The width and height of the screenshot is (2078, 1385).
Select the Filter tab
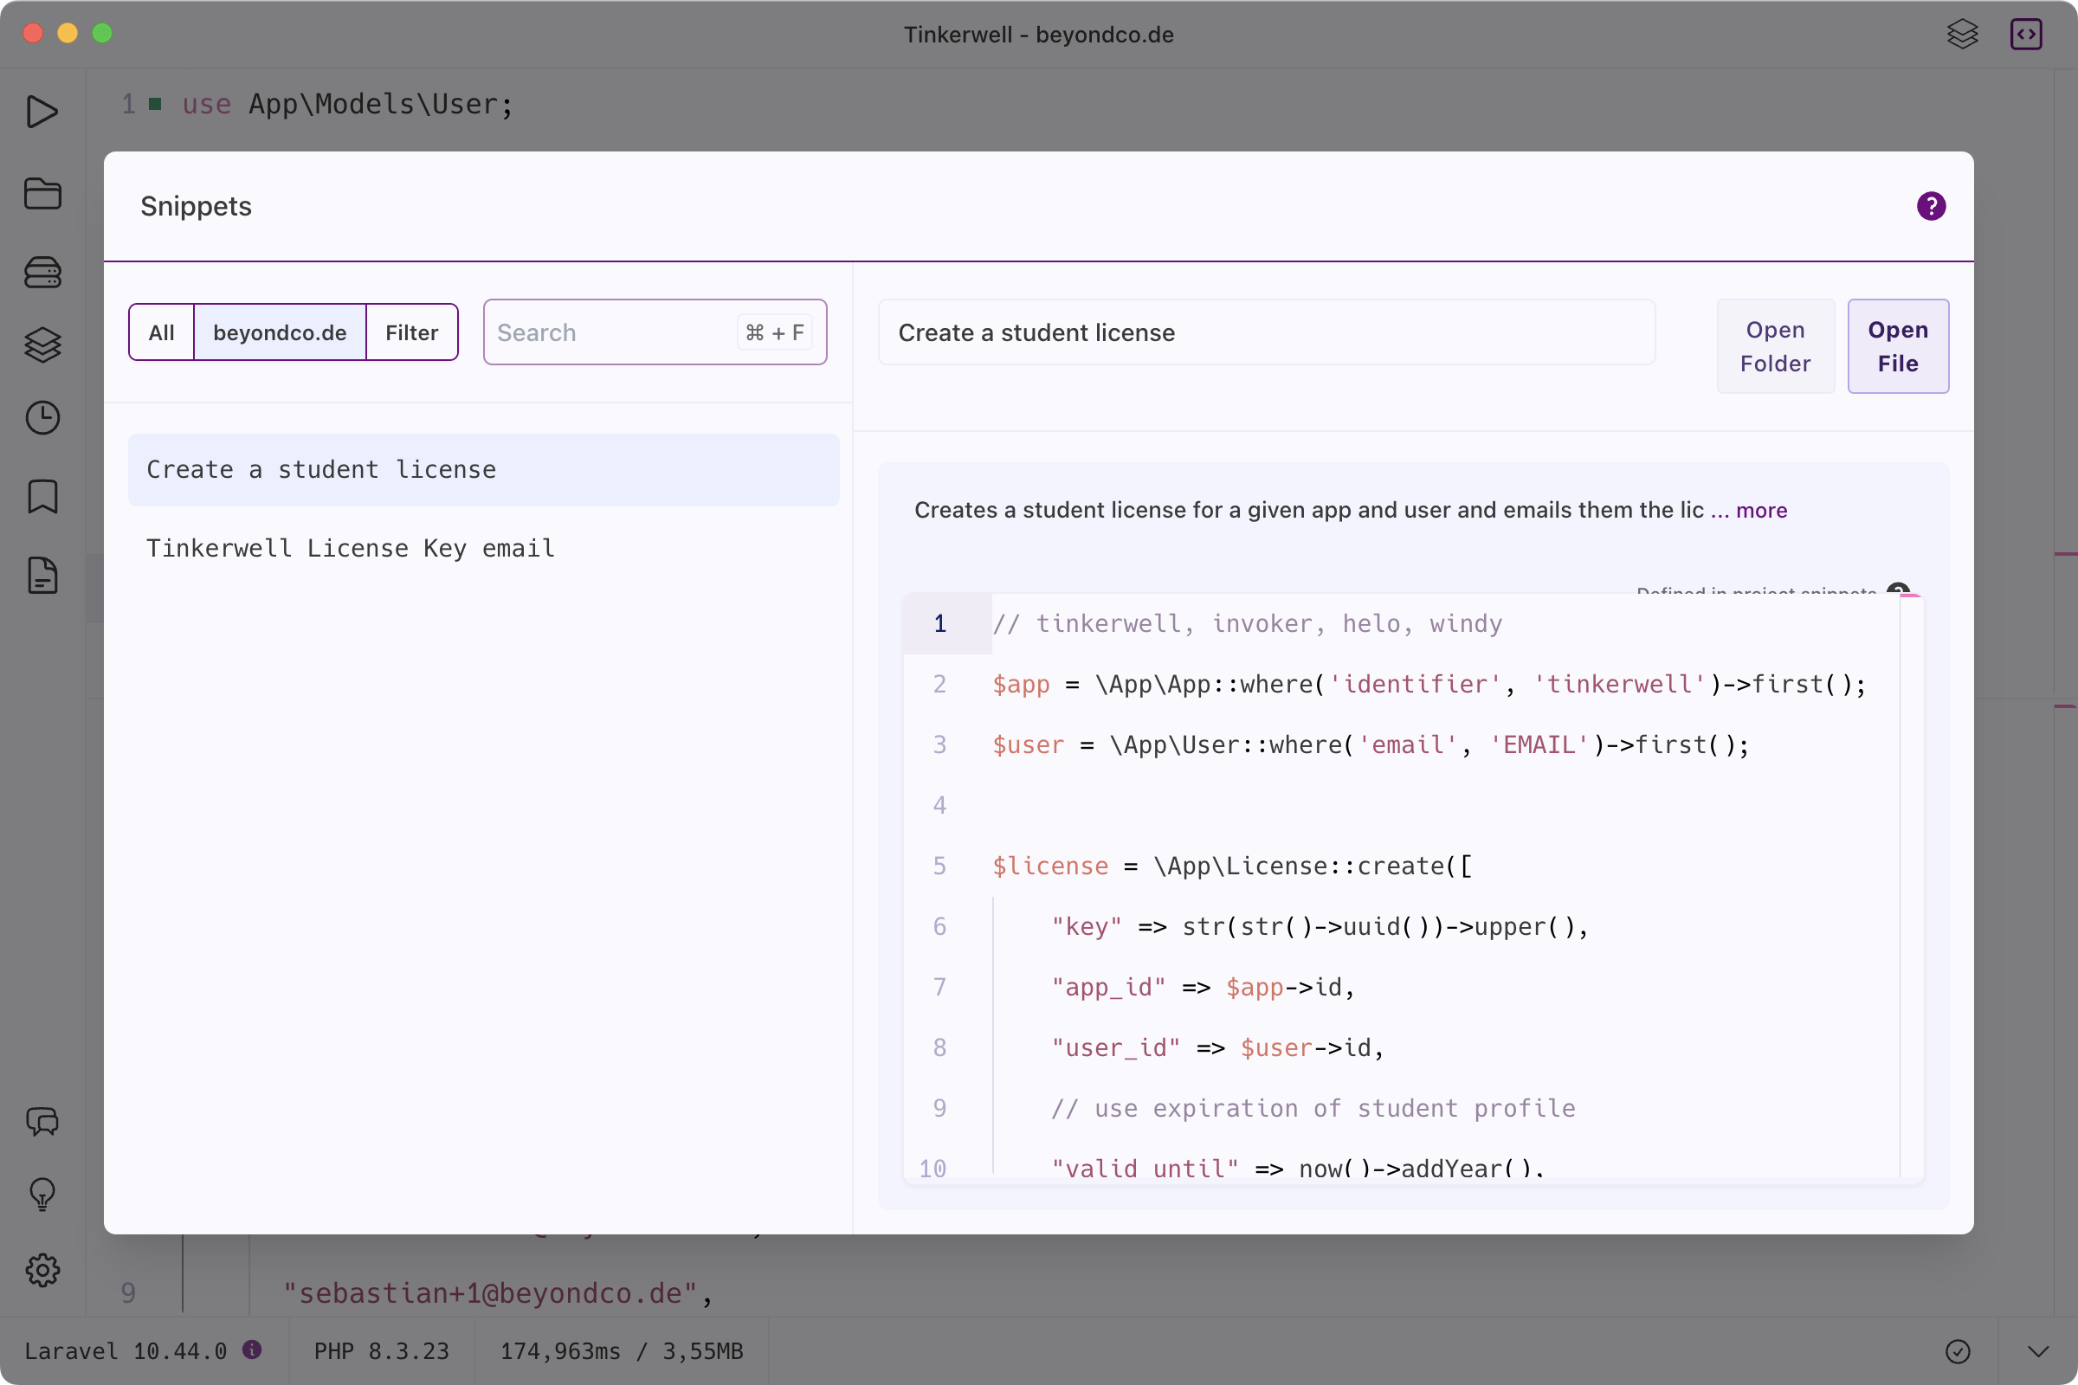(412, 332)
